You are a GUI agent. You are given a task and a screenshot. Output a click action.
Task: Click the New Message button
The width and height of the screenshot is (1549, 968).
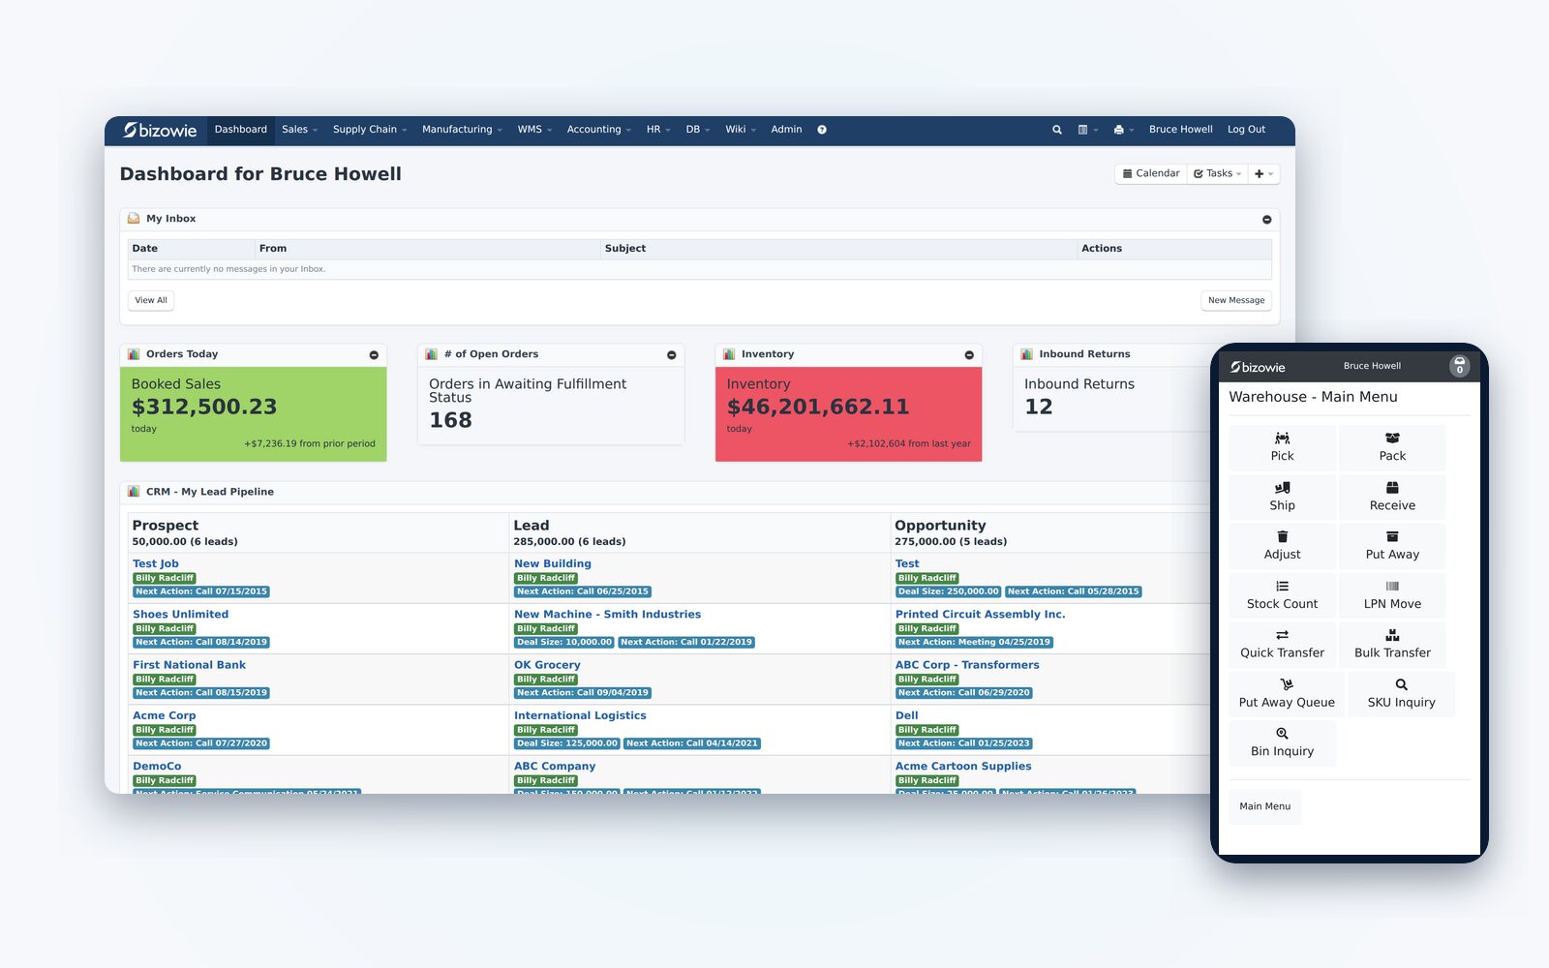(x=1236, y=301)
